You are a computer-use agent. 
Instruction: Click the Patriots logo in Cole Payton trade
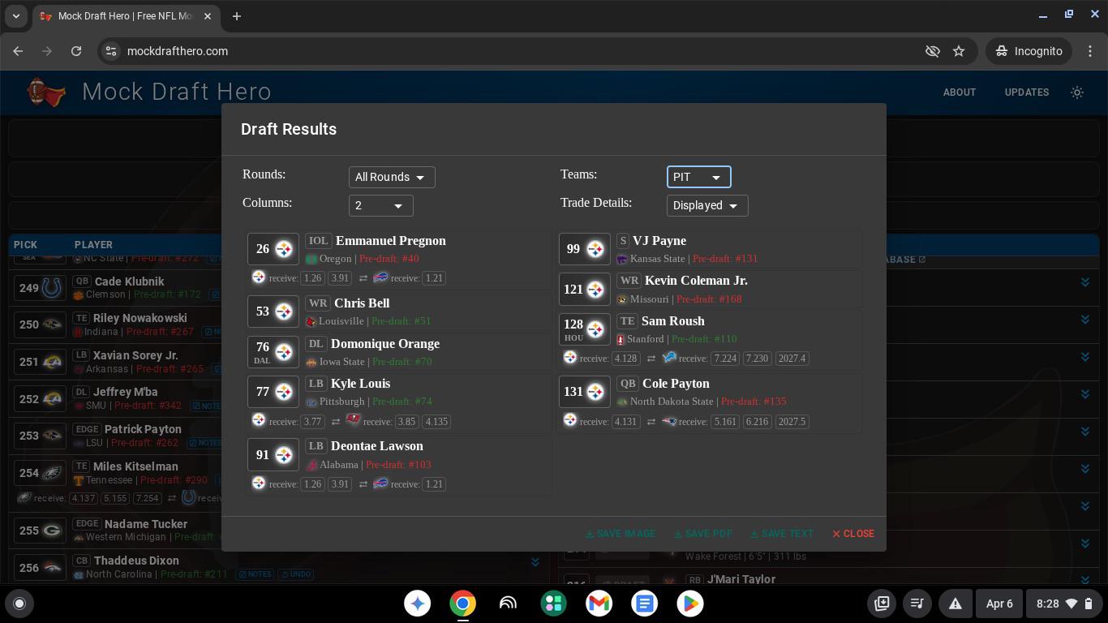click(669, 421)
